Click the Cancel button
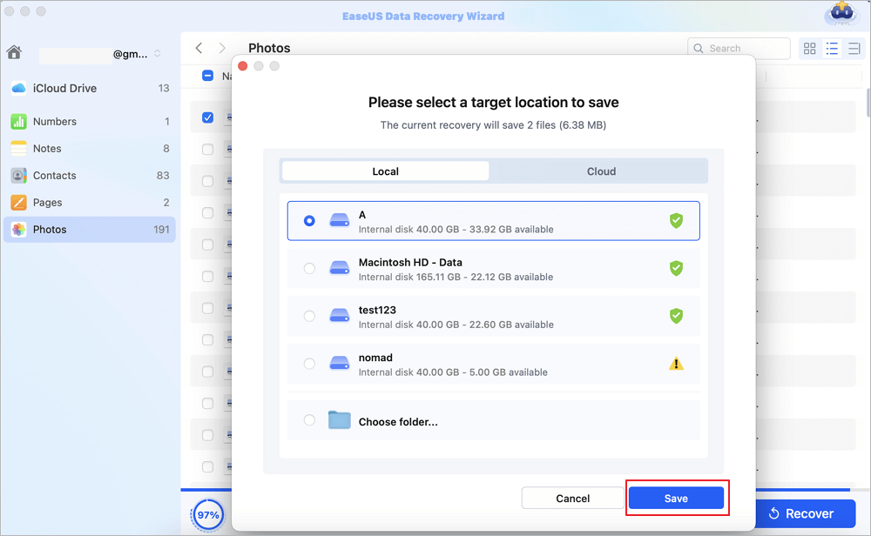This screenshot has width=871, height=536. click(573, 499)
